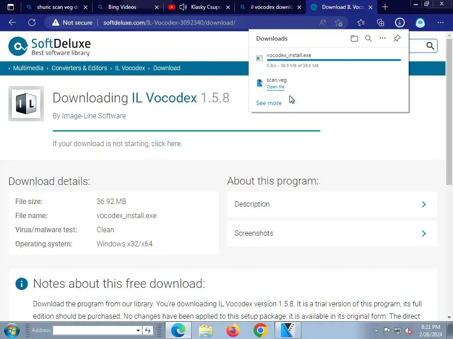Pin the Downloads panel
This screenshot has height=339, width=453.
(x=397, y=38)
